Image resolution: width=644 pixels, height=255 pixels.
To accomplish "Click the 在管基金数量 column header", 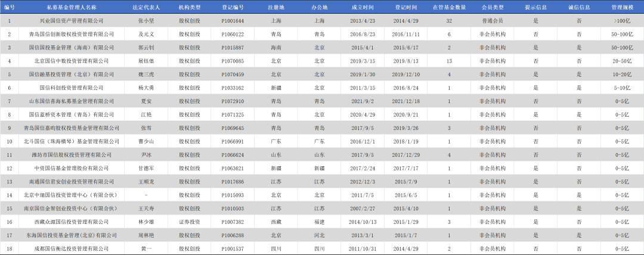I will 450,8.
